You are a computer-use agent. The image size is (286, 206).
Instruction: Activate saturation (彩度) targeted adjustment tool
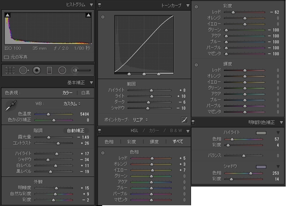[x=196, y=7]
